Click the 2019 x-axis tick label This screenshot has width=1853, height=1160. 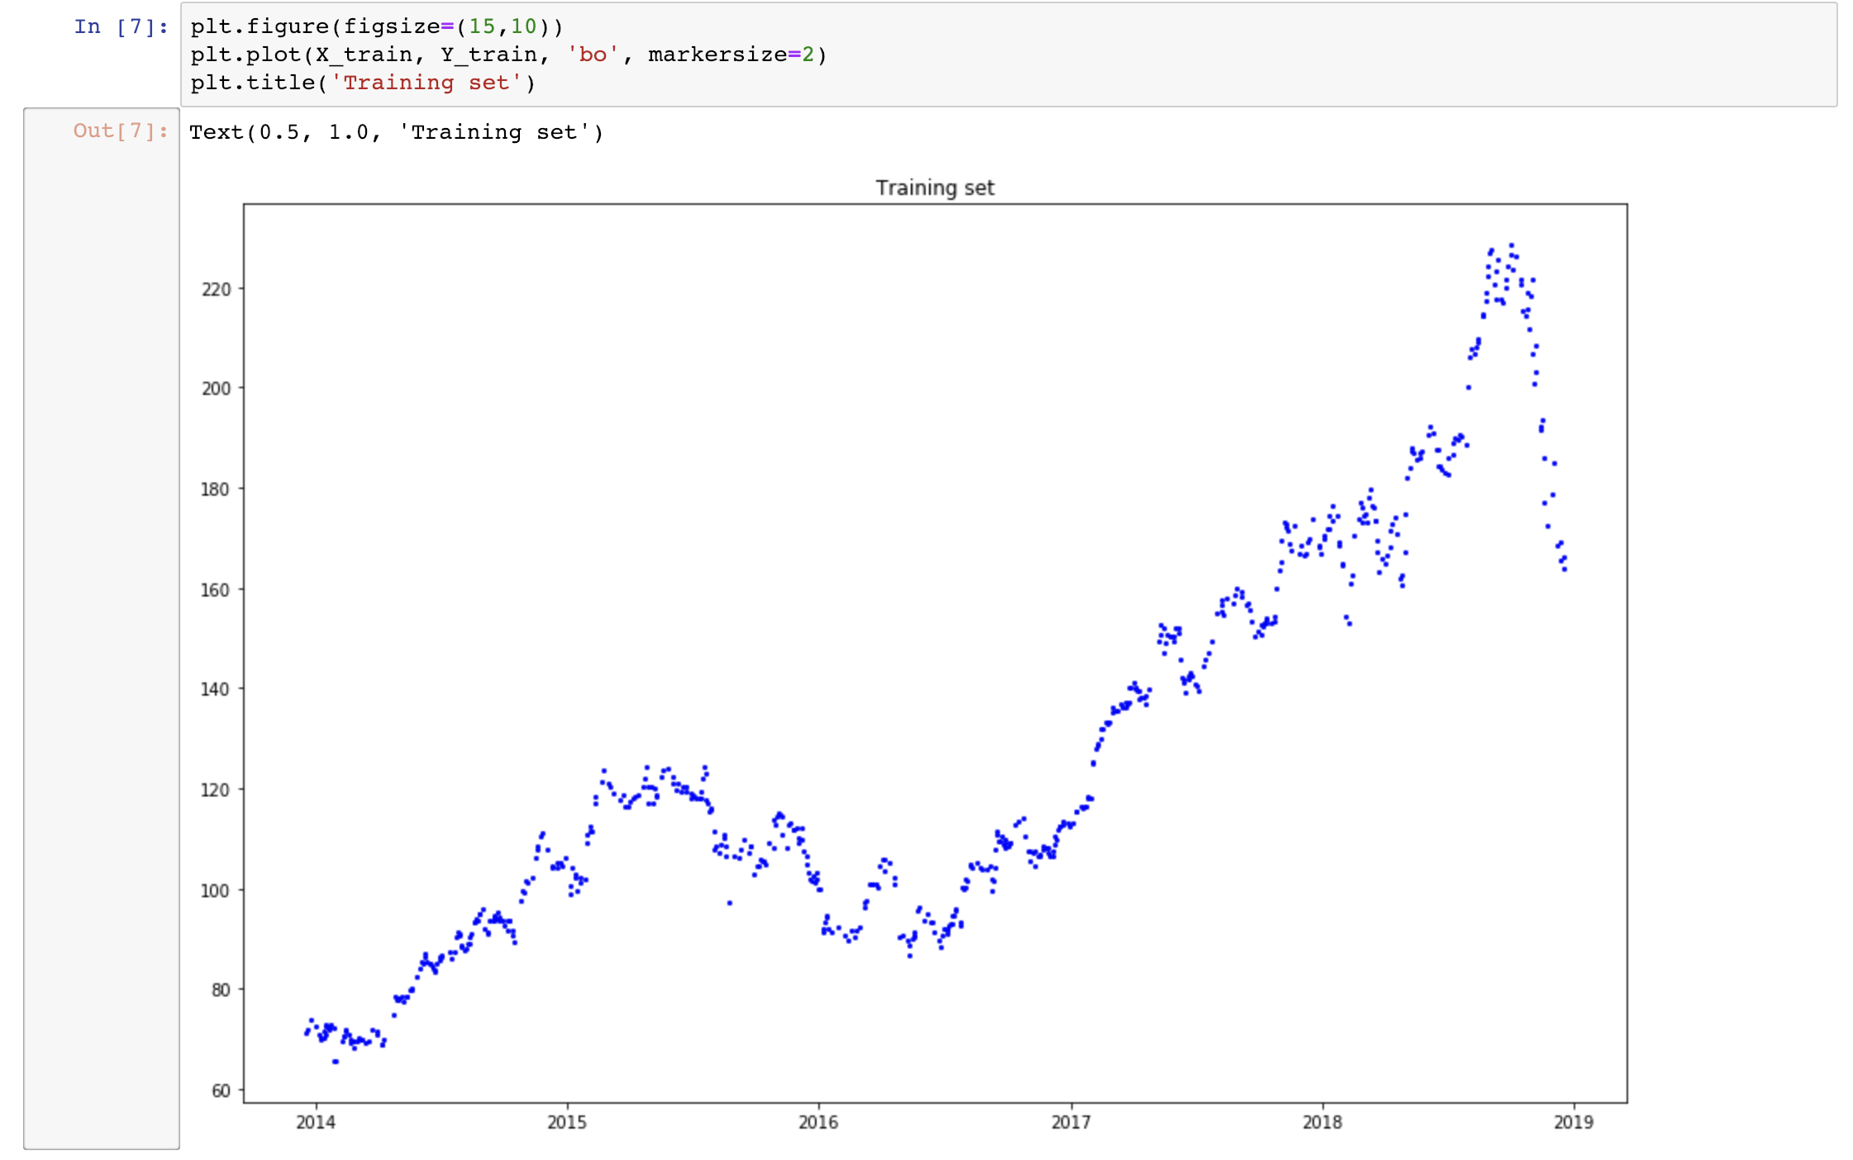1573,1122
